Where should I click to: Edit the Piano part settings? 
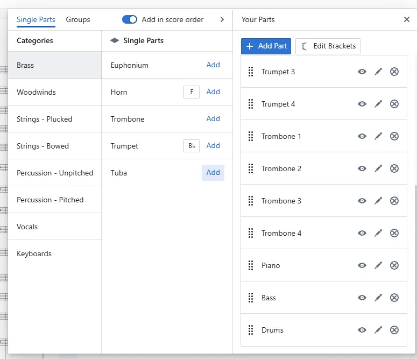coord(378,265)
